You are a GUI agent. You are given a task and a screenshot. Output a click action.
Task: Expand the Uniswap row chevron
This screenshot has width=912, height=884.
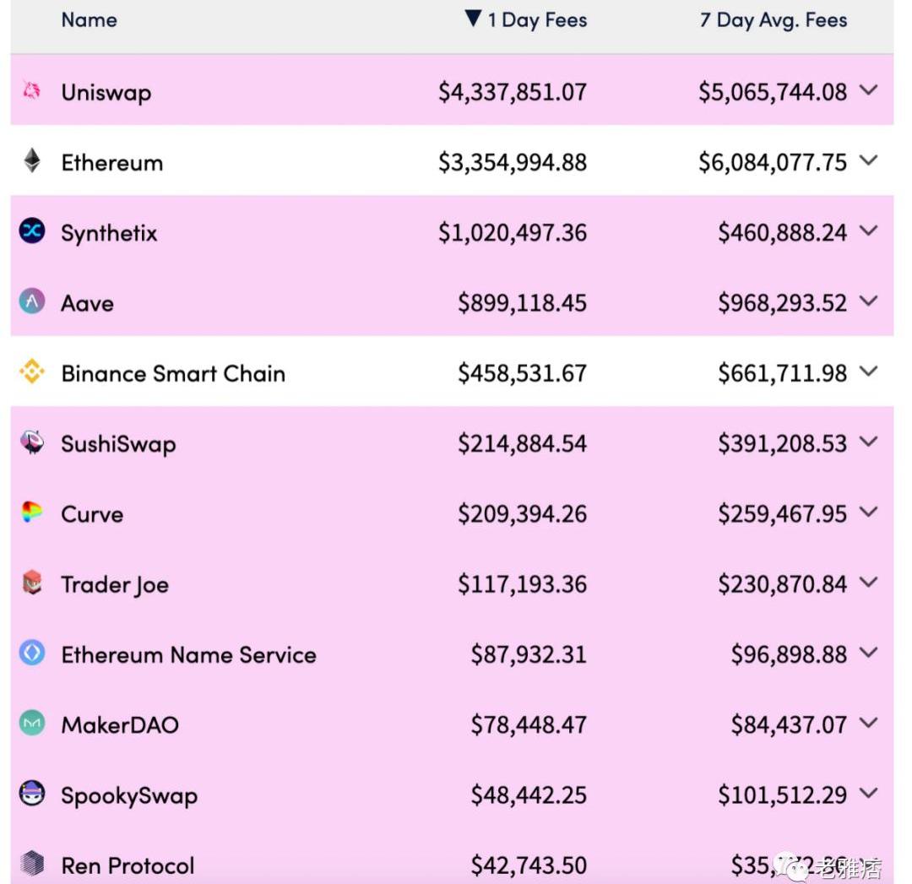pos(869,90)
